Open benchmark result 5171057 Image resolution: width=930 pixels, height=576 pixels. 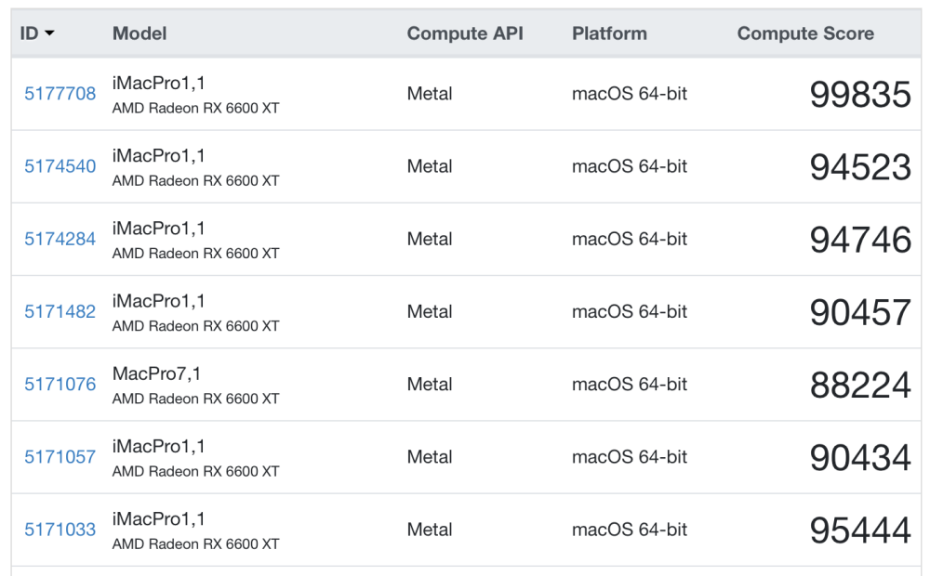[60, 457]
